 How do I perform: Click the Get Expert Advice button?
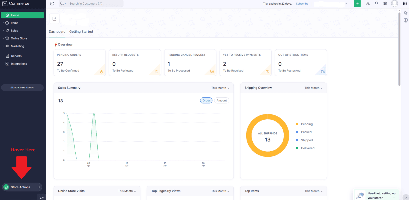22,88
